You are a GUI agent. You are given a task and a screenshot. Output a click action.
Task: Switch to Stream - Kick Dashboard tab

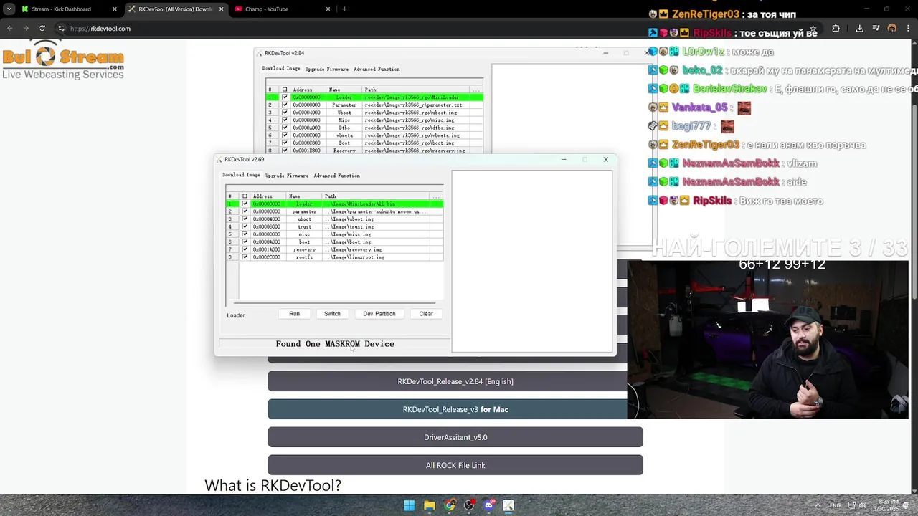(x=63, y=9)
